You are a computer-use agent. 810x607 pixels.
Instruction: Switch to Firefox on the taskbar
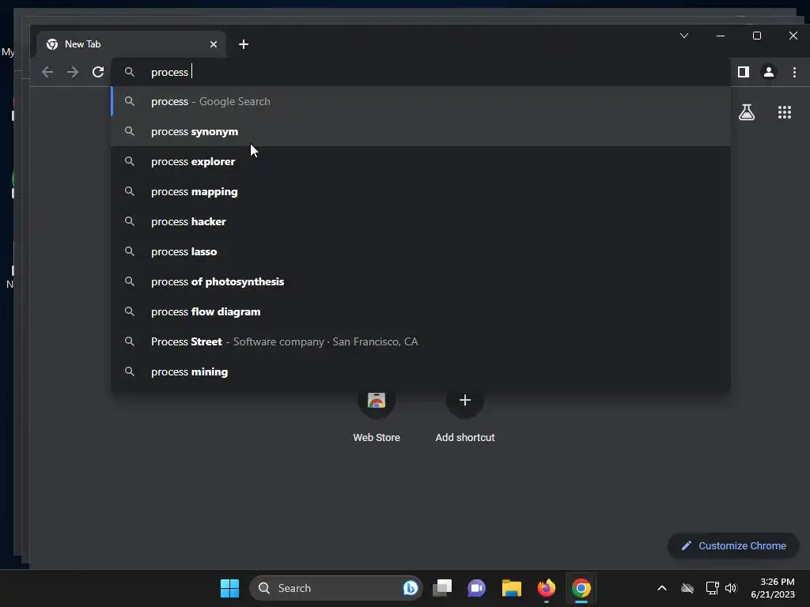click(x=546, y=588)
